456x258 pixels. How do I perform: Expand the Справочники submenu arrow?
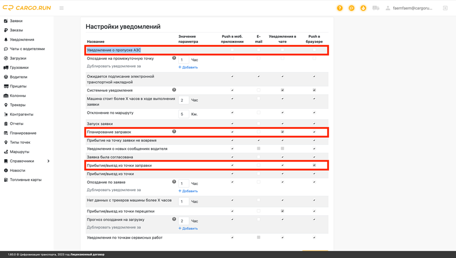click(48, 161)
